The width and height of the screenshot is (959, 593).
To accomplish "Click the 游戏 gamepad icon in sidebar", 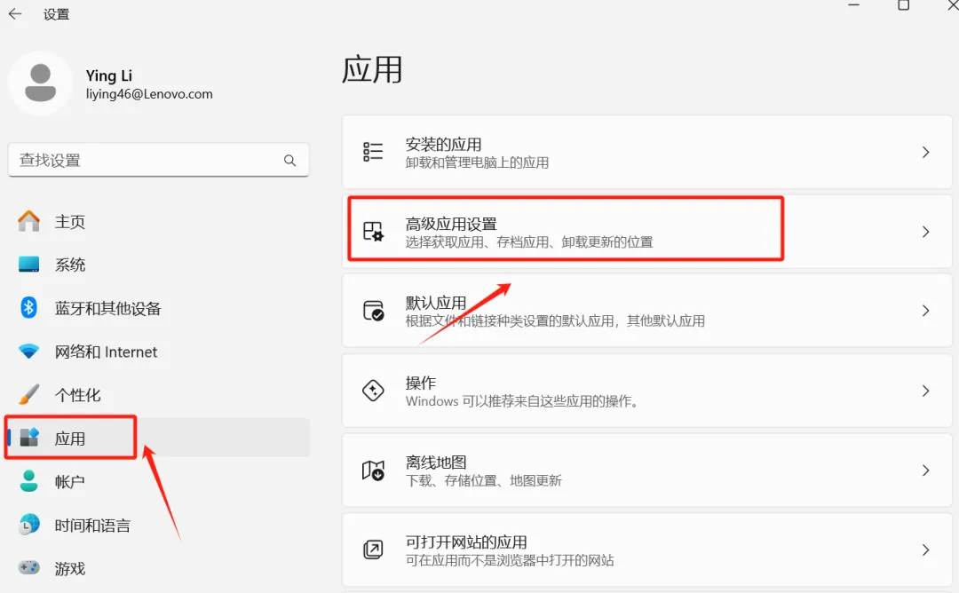I will [29, 568].
